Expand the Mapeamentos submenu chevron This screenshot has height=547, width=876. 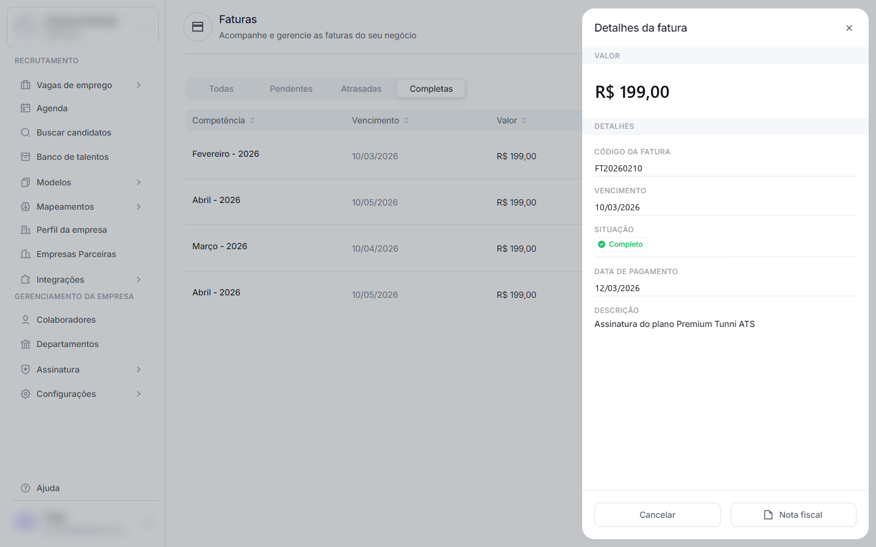coord(139,207)
